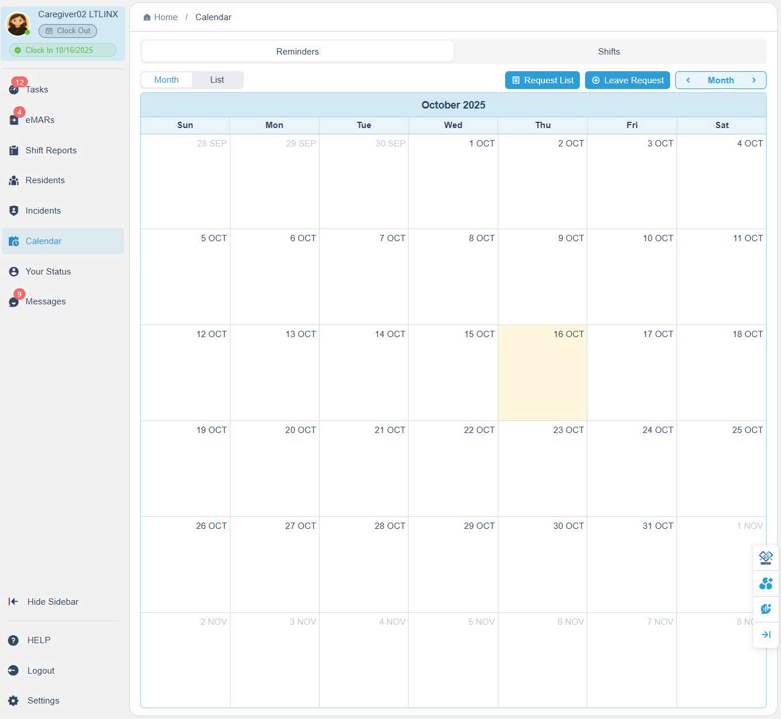
Task: Open eMARs medication icon
Action: 14,120
